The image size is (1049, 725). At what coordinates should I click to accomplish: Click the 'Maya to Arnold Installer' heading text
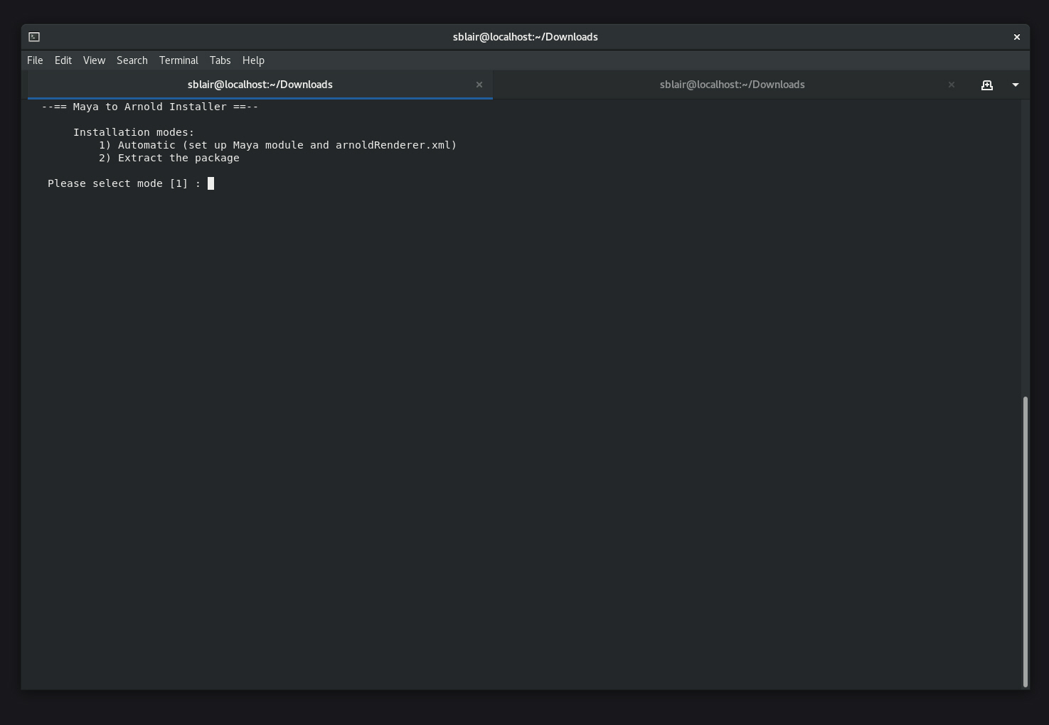tap(149, 107)
